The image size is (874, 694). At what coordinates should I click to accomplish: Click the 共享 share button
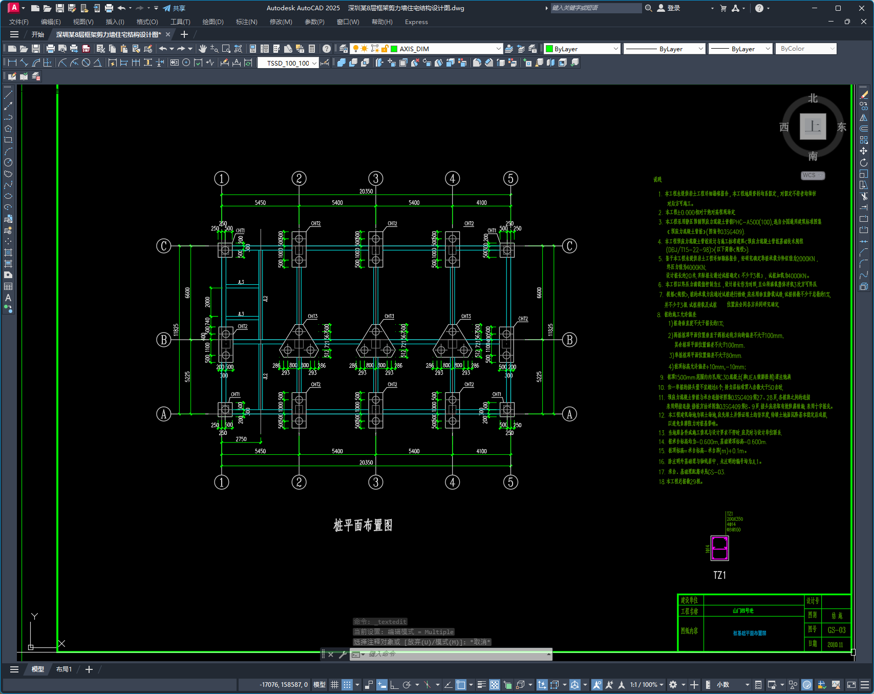tap(174, 8)
